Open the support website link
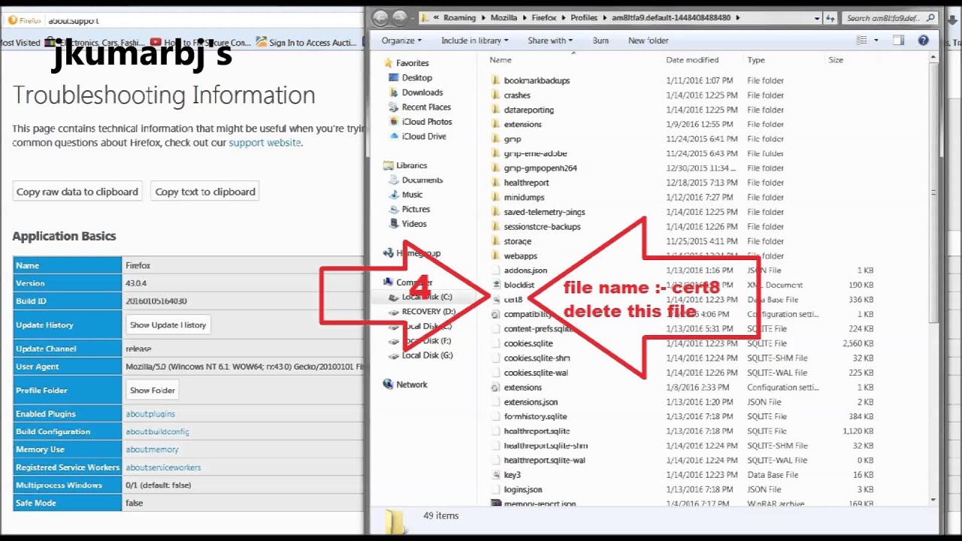Screen dimensions: 962x541 265,143
